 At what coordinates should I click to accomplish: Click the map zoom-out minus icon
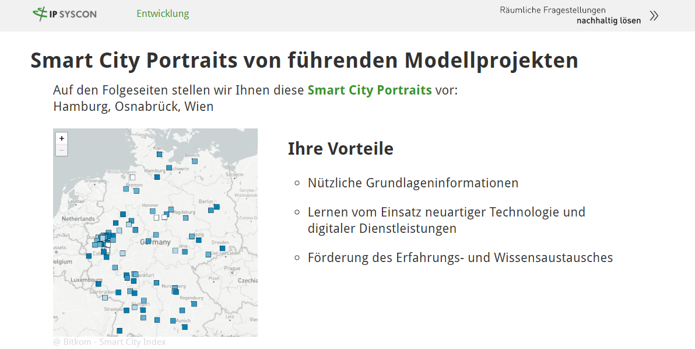pos(61,150)
